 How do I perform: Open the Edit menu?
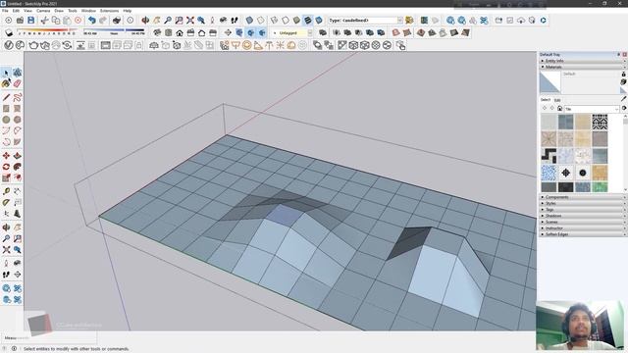point(16,11)
